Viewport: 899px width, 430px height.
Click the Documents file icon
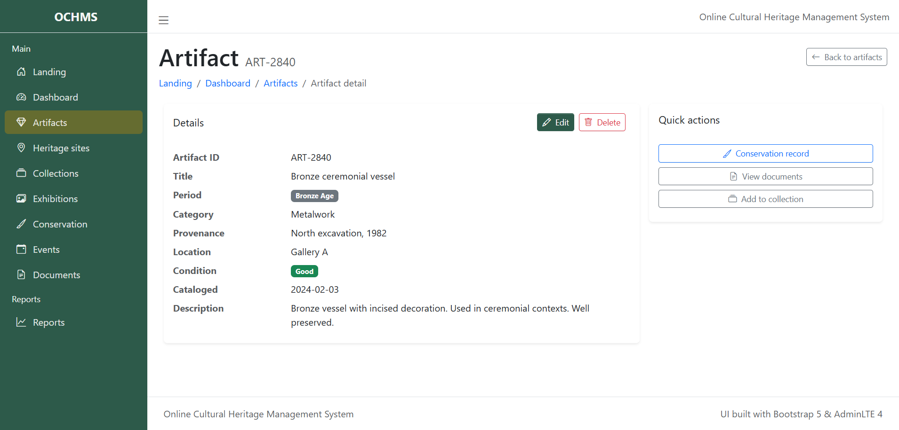tap(21, 274)
